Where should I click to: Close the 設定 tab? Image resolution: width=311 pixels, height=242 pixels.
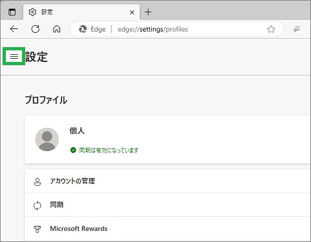pos(132,12)
